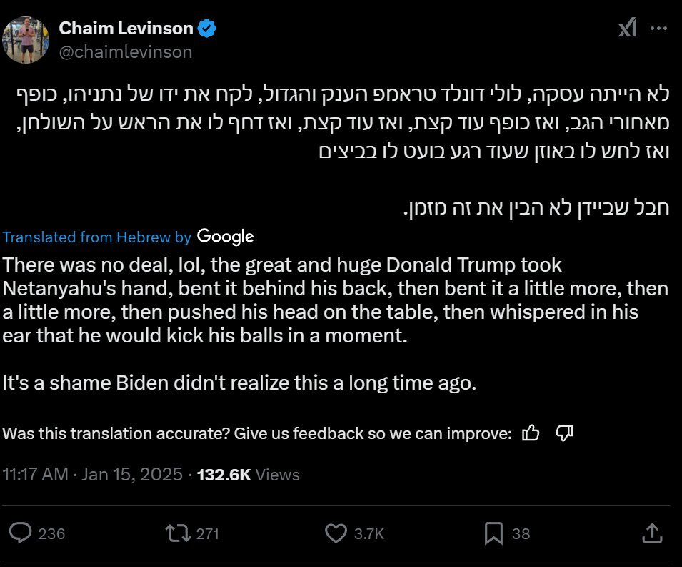Bookmark this post
Viewport: 682px width, 567px height.
(493, 533)
